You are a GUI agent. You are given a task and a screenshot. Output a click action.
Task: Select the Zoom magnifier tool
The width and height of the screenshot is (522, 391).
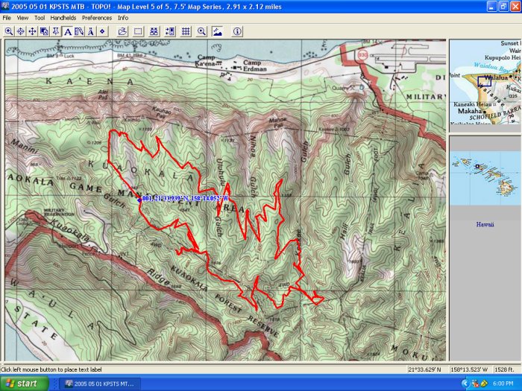pyautogui.click(x=9, y=31)
